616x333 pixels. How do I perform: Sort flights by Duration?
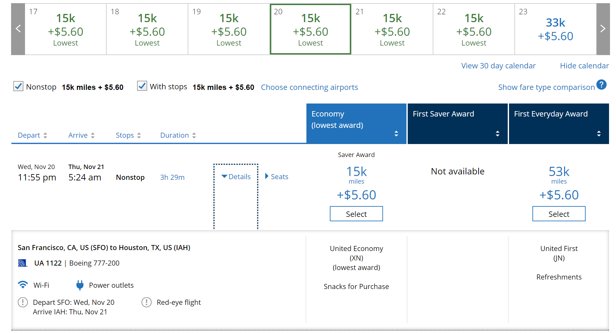[x=178, y=135]
